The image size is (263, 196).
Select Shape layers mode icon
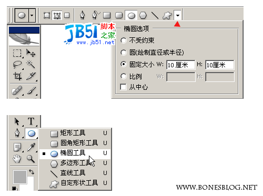click(x=47, y=15)
